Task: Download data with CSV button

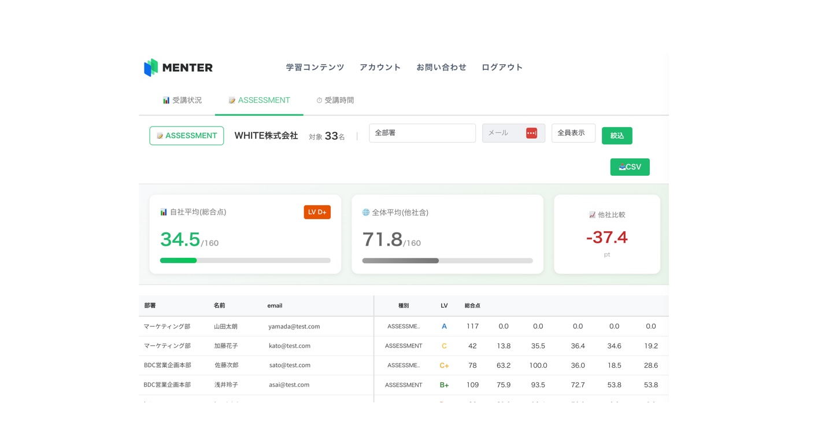Action: (x=630, y=167)
